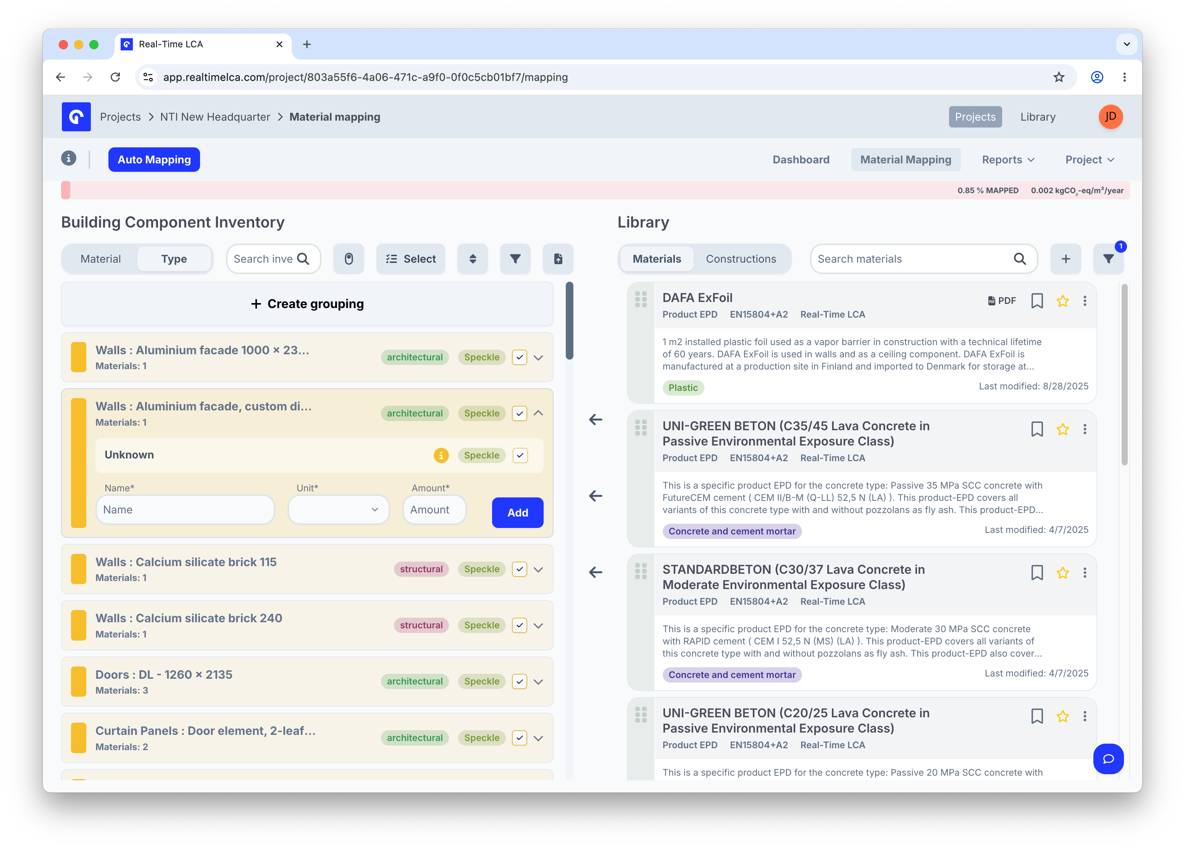Toggle checkbox for Walls Aluminium facade 1000 × 23
This screenshot has width=1185, height=849.
coord(519,357)
